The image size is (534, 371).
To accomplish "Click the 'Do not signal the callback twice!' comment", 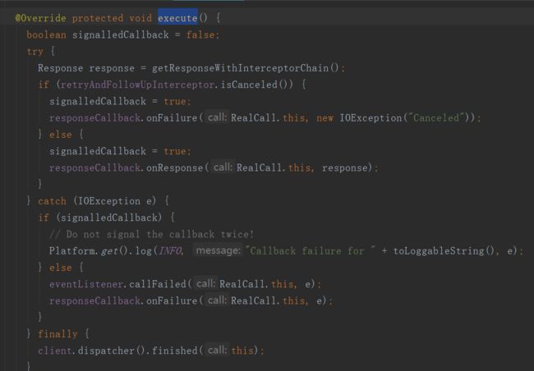I will click(151, 234).
